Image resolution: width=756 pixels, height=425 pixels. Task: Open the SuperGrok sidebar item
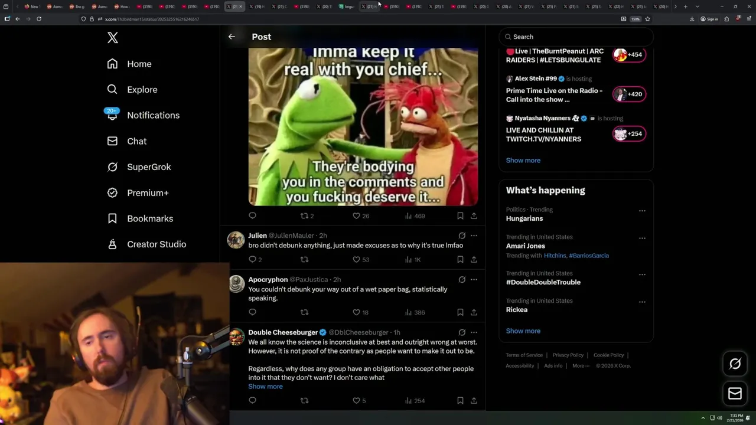(148, 167)
